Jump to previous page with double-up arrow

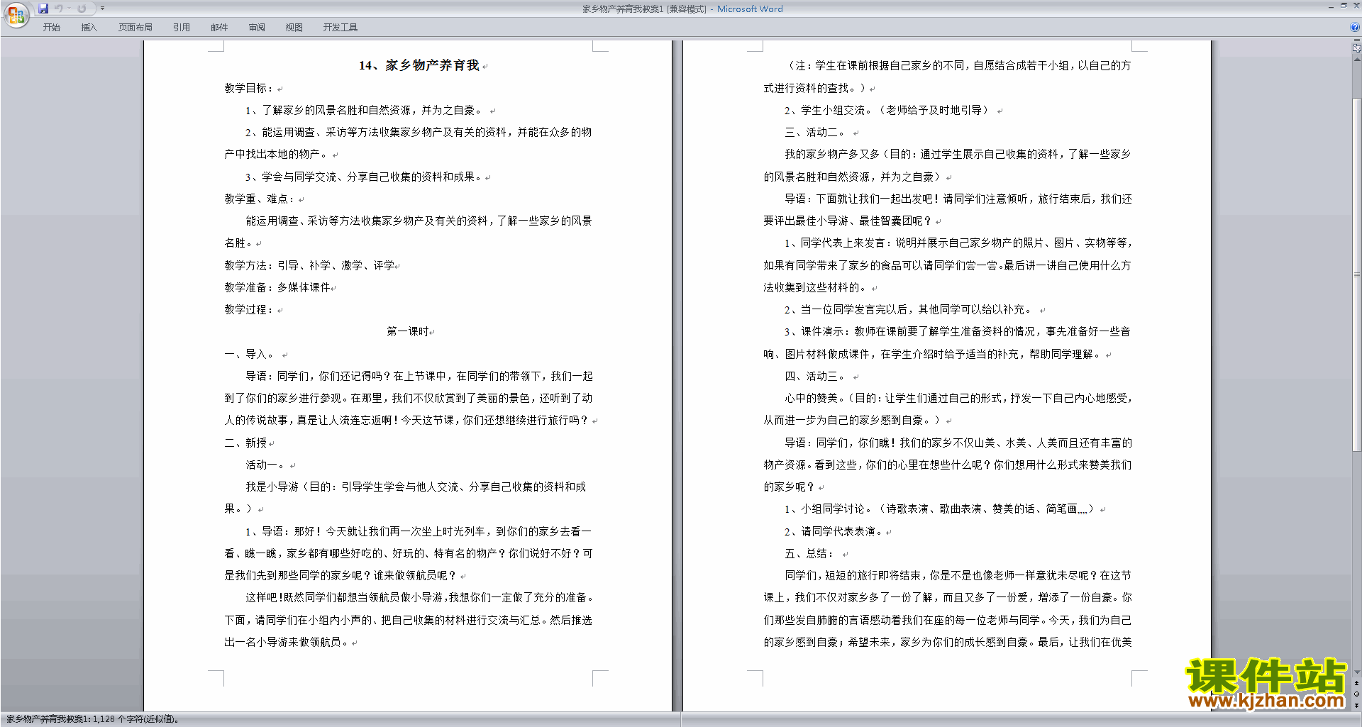pos(1356,683)
